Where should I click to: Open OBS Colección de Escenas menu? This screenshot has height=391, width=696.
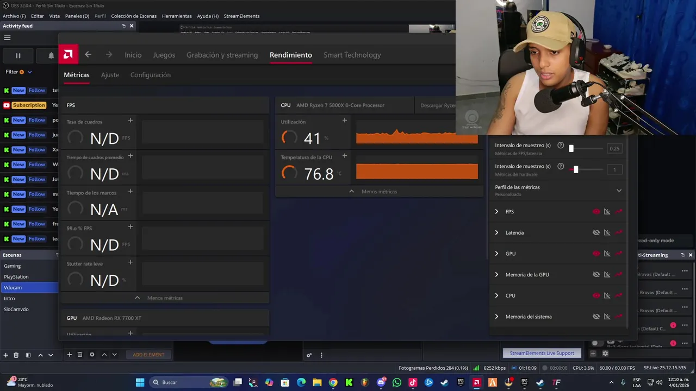(134, 16)
